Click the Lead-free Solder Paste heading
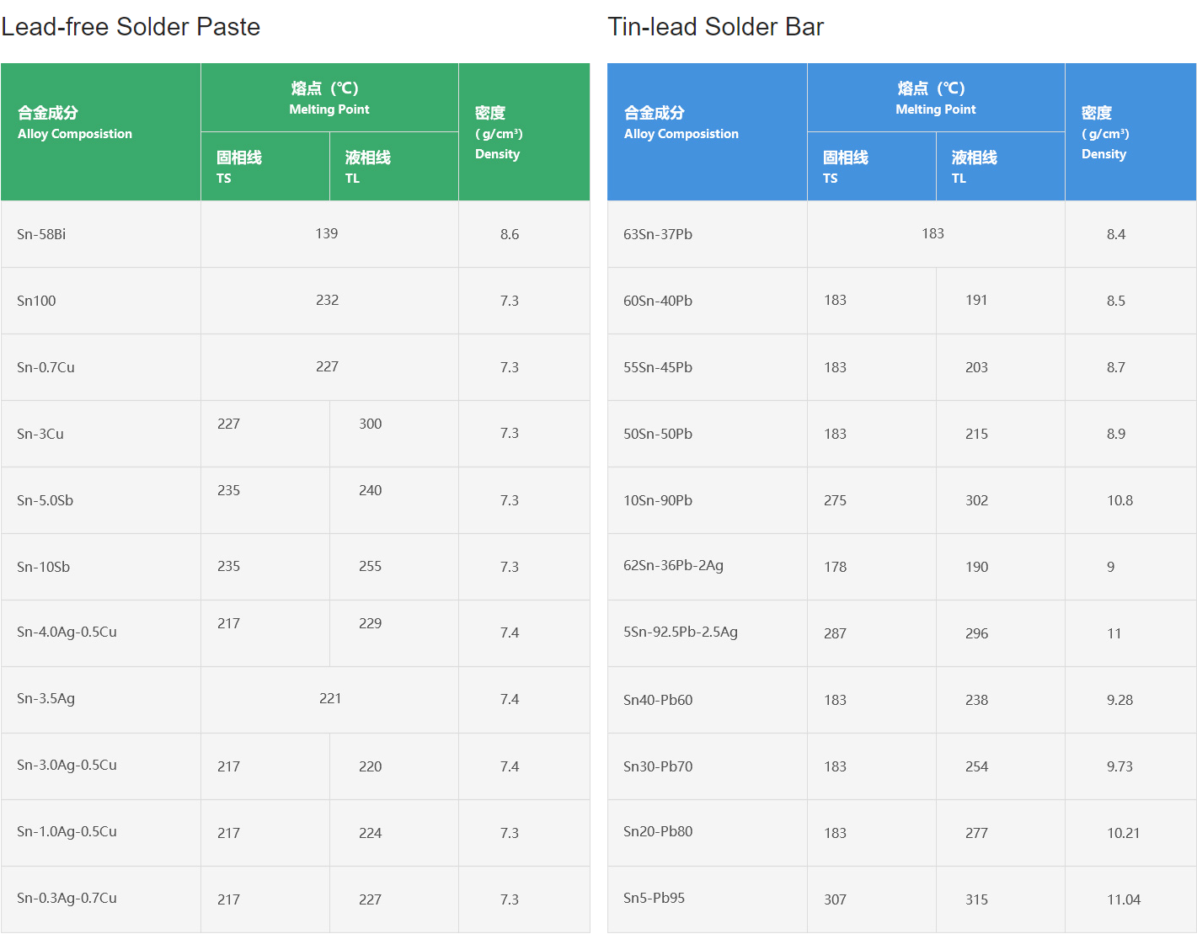 pos(131,27)
